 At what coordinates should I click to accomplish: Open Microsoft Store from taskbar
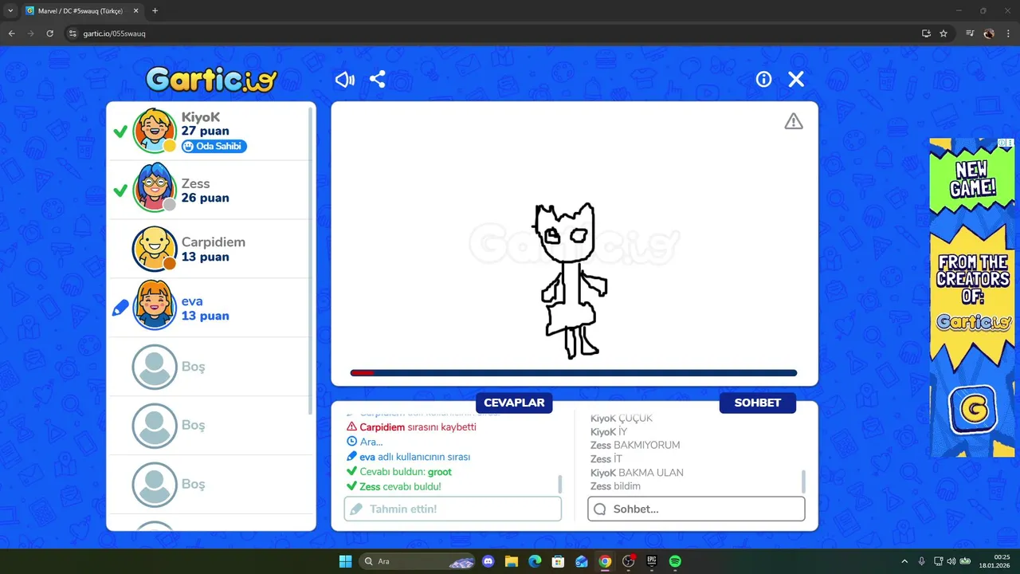[x=558, y=561]
